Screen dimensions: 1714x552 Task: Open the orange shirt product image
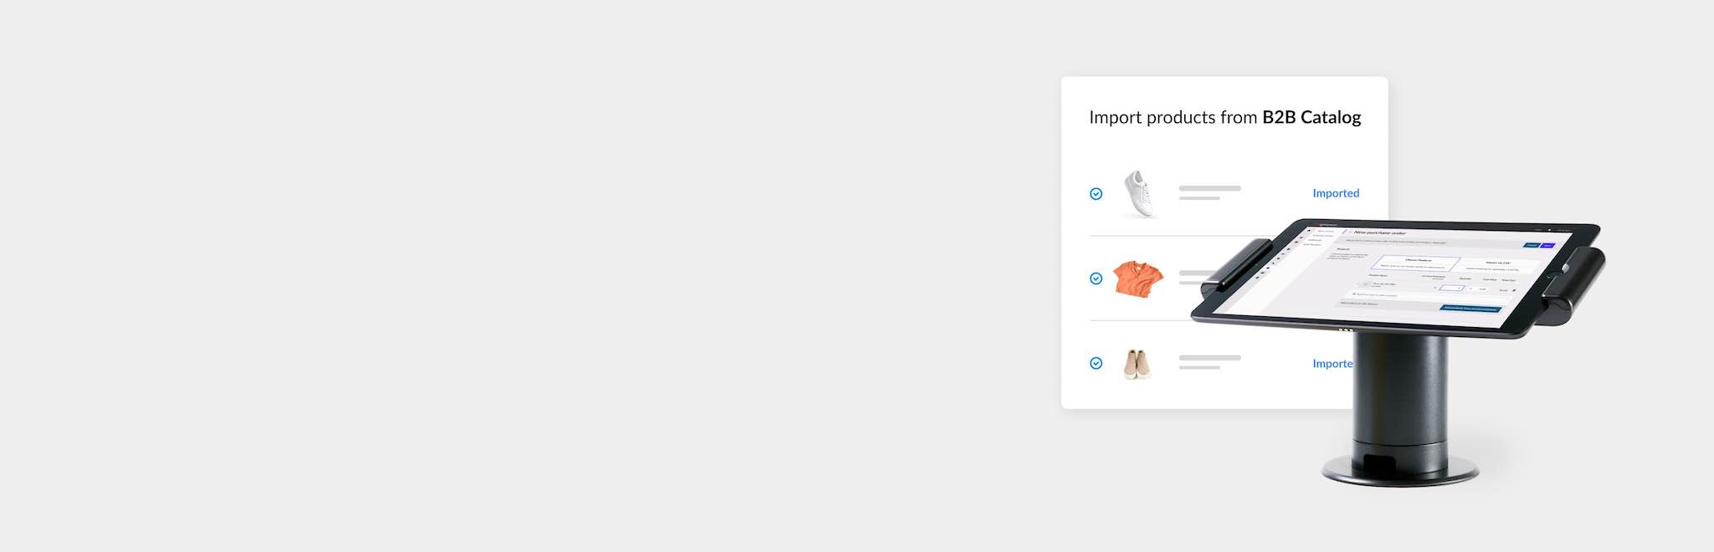(1139, 279)
